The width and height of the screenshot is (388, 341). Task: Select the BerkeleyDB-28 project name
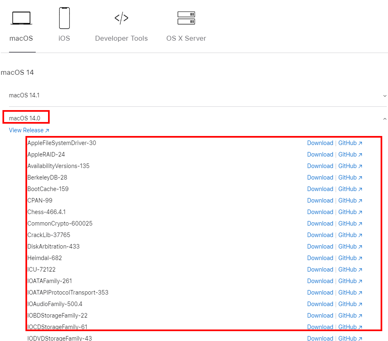point(47,177)
